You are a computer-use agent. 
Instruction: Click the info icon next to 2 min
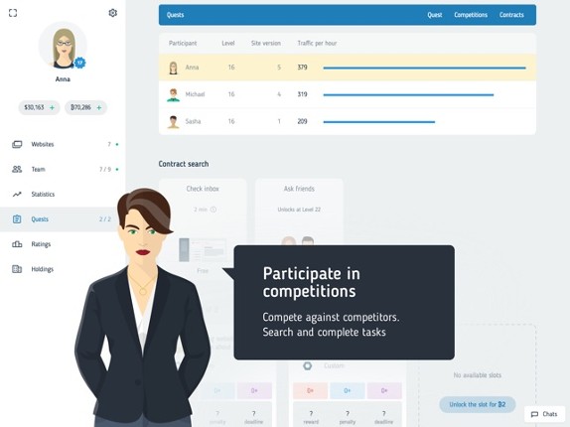(x=214, y=210)
